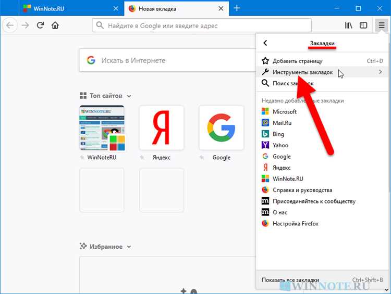Open the WinNote.RU bookmark entry
This screenshot has height=294, width=391.
tap(322, 178)
